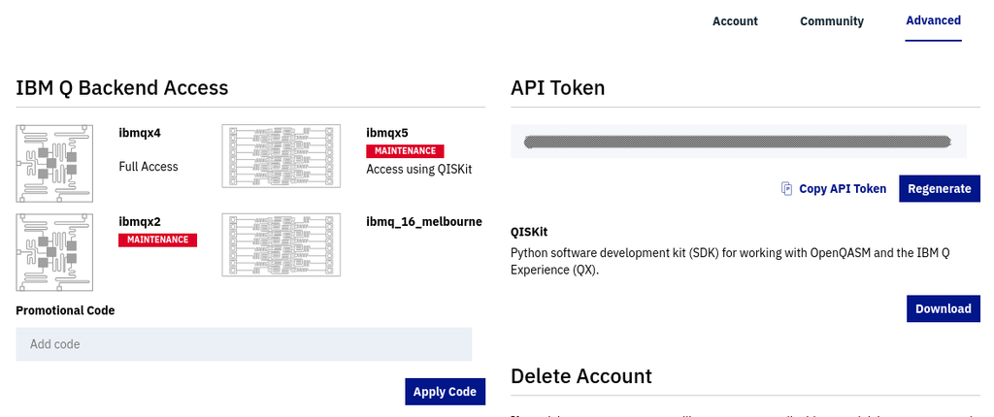Click the Full Access label
Viewport: 994px width, 417px height.
(149, 167)
